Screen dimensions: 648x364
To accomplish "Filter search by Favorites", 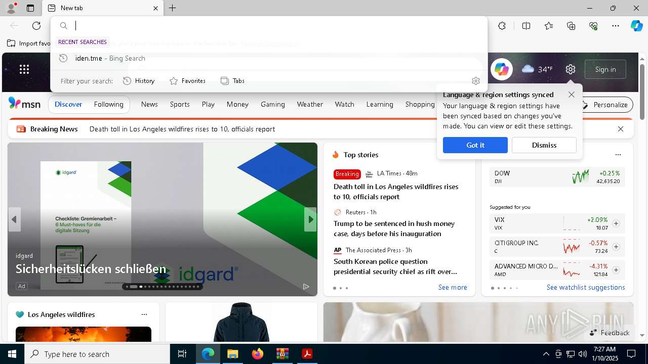I will click(187, 81).
